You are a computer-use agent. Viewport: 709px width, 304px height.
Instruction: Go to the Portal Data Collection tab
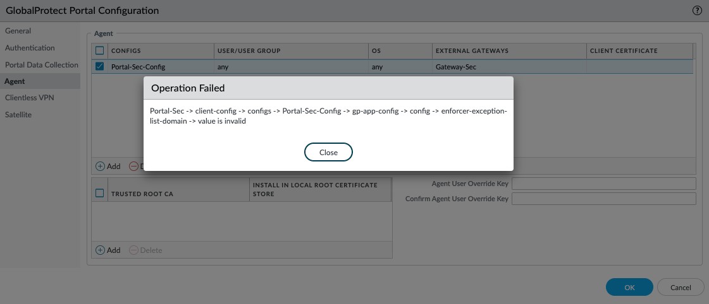42,65
